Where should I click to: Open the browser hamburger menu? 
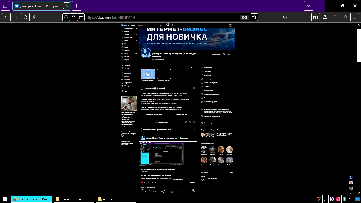355,17
